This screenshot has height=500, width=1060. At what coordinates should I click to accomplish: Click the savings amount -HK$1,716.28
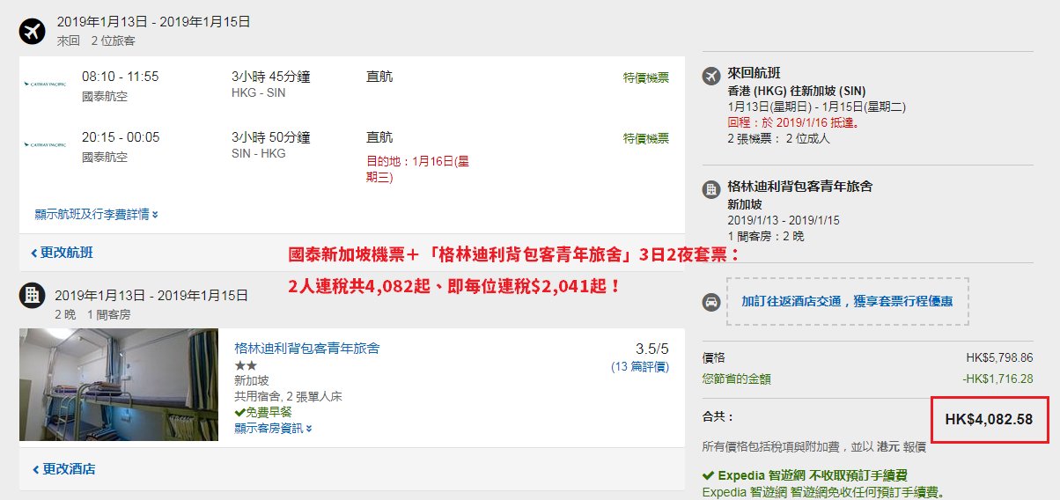click(997, 379)
